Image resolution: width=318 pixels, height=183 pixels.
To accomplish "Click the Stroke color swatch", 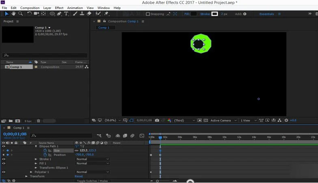I will coord(214,14).
